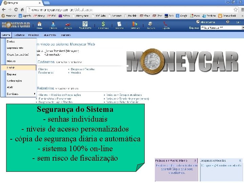Click the Clientes link under Cadastros
Image resolution: width=244 pixels, height=183 pixels.
pos(43,69)
